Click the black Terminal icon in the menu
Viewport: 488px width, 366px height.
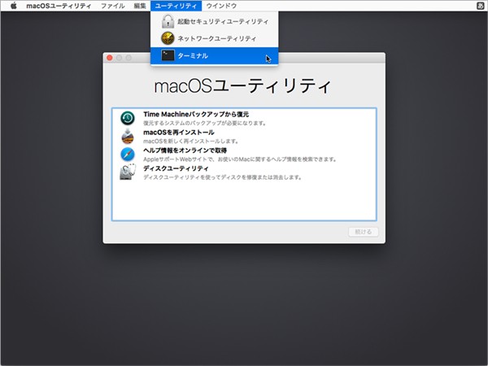168,55
